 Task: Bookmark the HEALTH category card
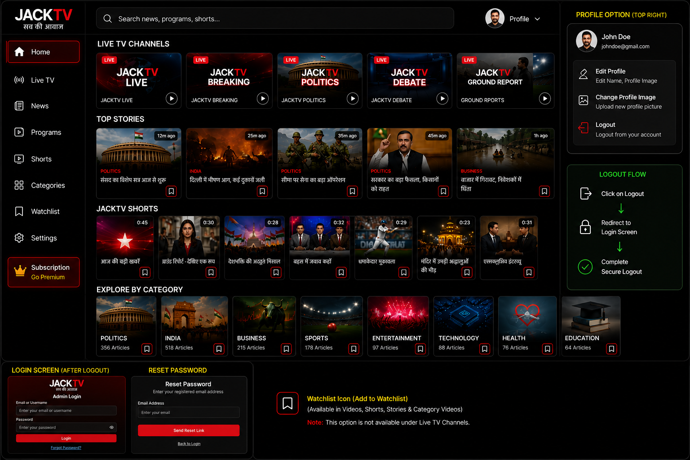tap(548, 349)
